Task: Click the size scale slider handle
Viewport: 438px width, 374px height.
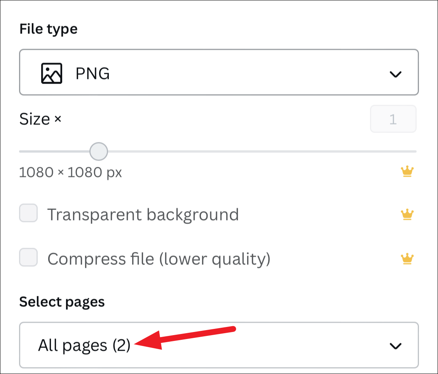Action: tap(98, 151)
